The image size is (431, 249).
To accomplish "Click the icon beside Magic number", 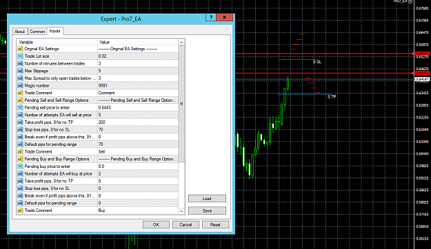I will coord(20,85).
